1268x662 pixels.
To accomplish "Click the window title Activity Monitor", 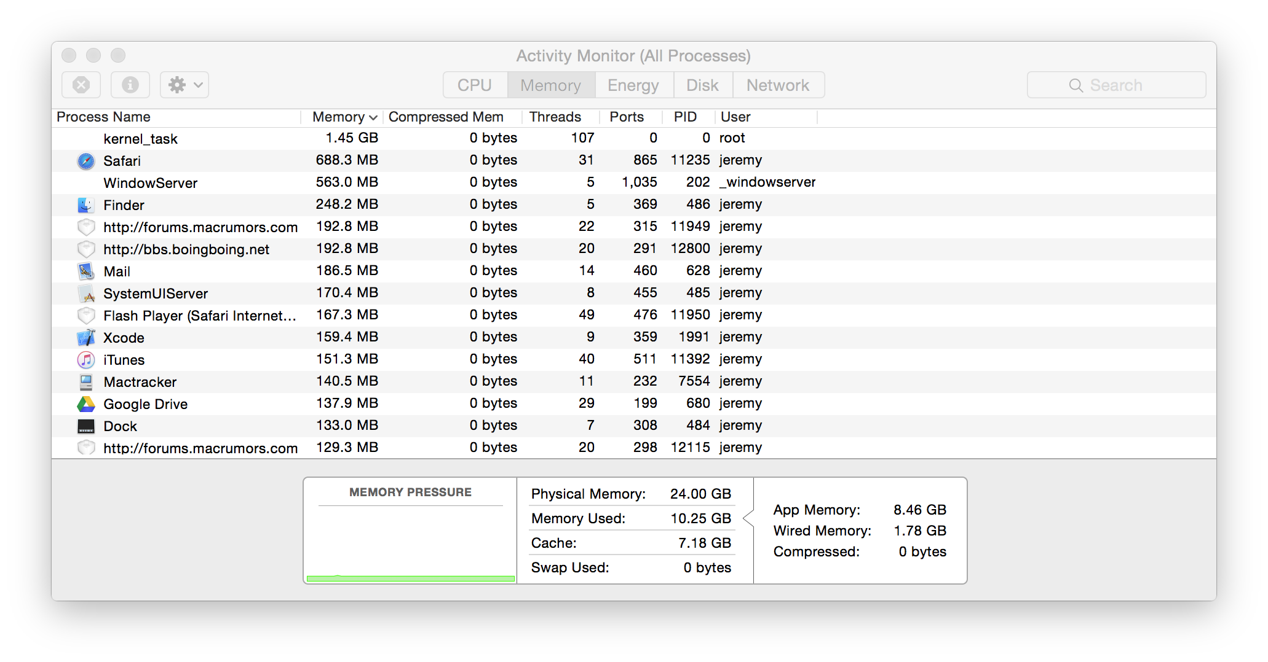I will pyautogui.click(x=633, y=56).
